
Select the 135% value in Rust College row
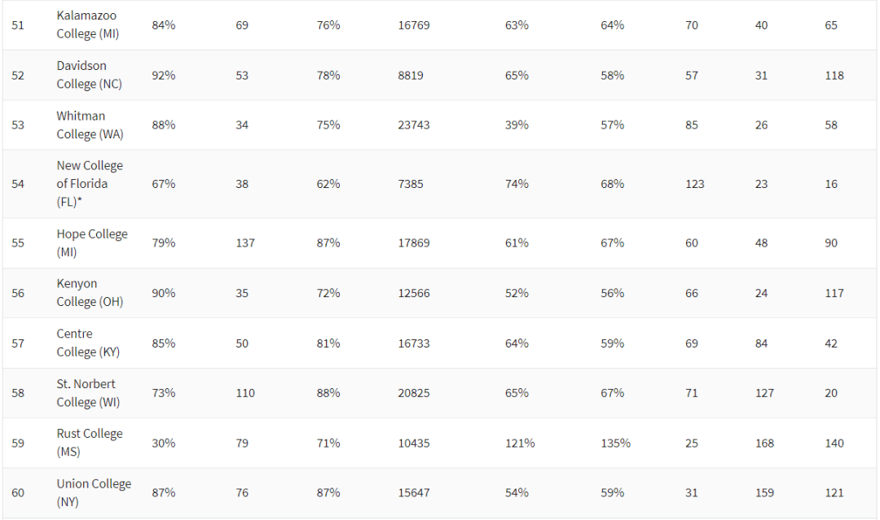(x=615, y=443)
